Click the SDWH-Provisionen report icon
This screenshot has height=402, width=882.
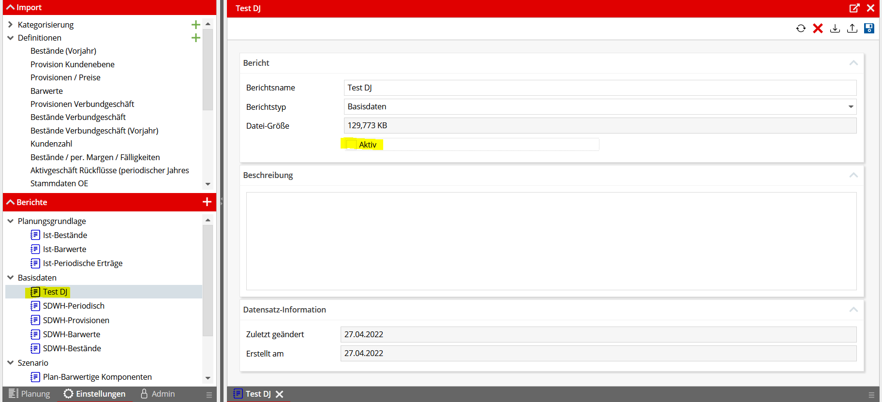tap(35, 320)
